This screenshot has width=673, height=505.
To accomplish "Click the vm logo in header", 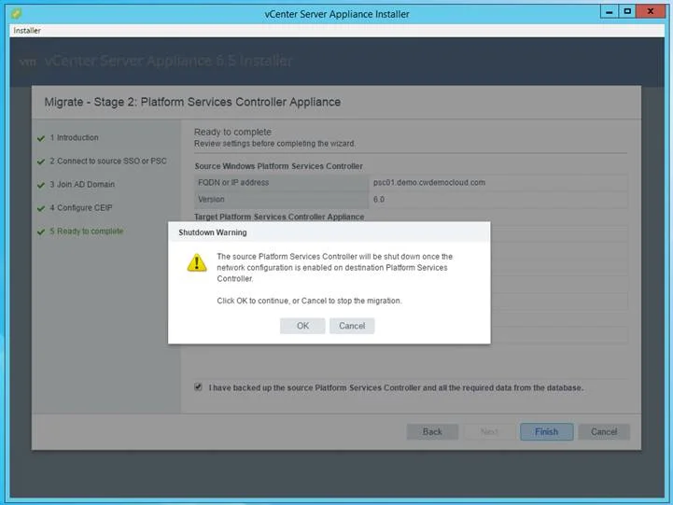I will [x=28, y=63].
